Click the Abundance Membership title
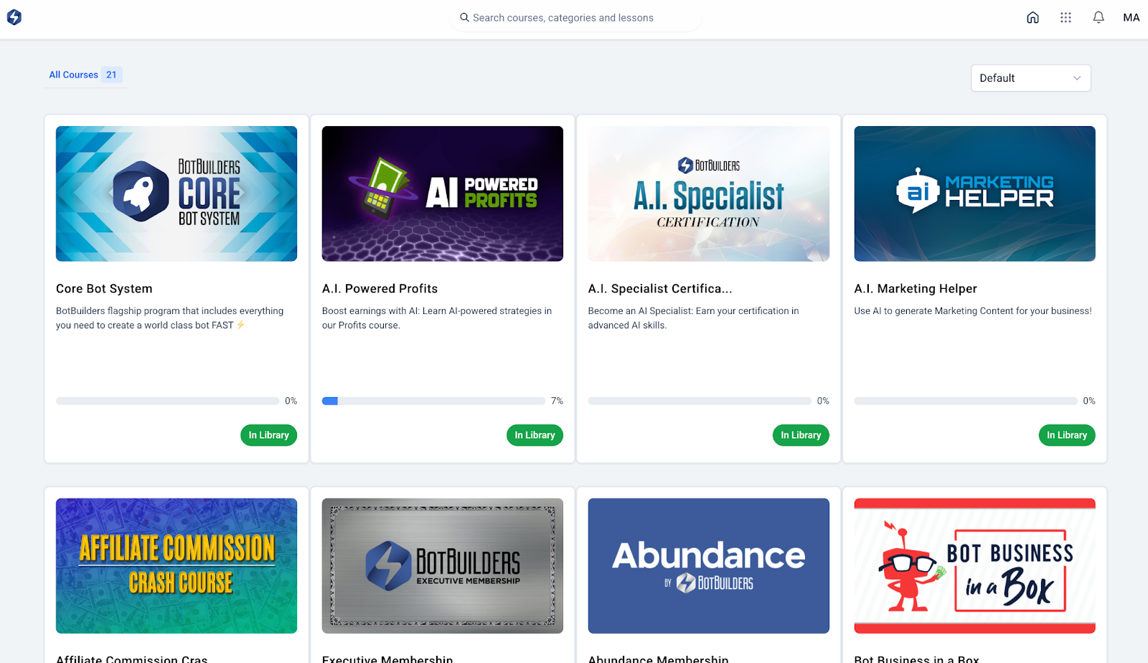 click(658, 658)
